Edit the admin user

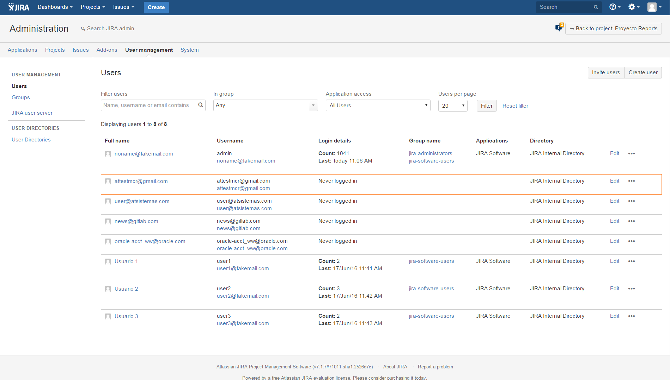tap(615, 153)
